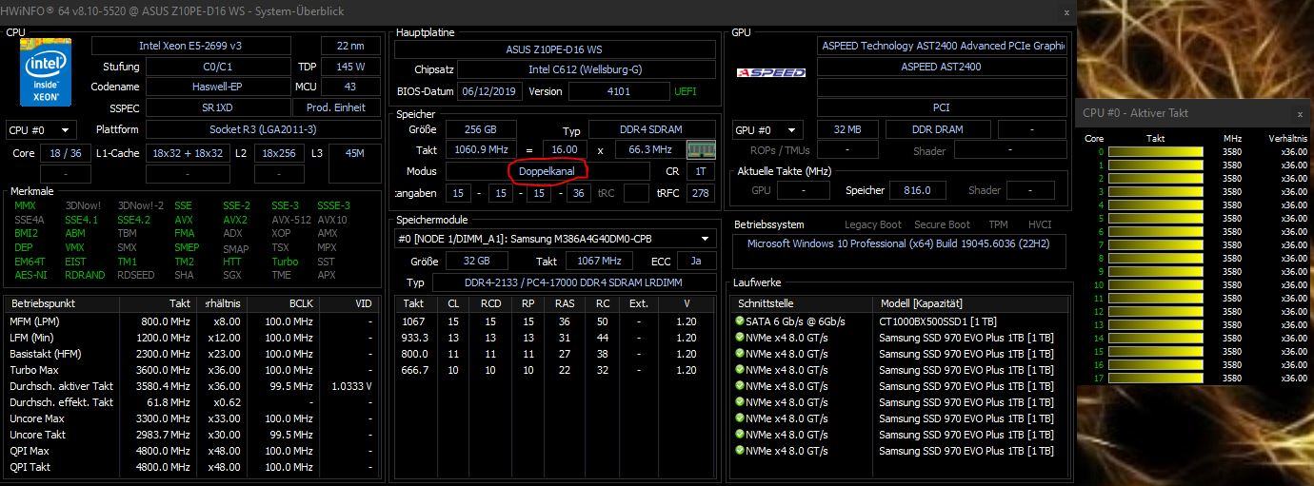Click the 256 GB memory size field
This screenshot has width=1314, height=486.
pos(481,129)
